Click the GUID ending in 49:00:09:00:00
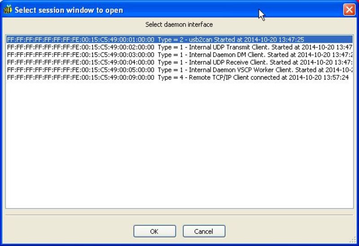 point(81,78)
